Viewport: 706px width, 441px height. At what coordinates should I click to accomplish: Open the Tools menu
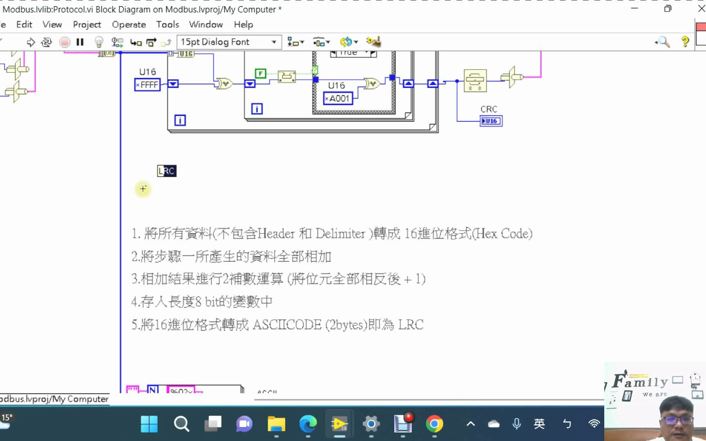168,24
